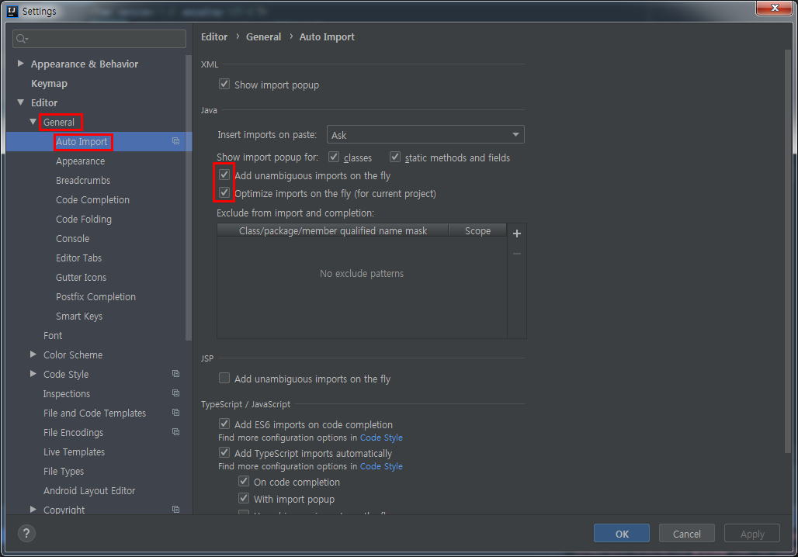
Task: Expand the Copyright node arrow
Action: click(33, 509)
